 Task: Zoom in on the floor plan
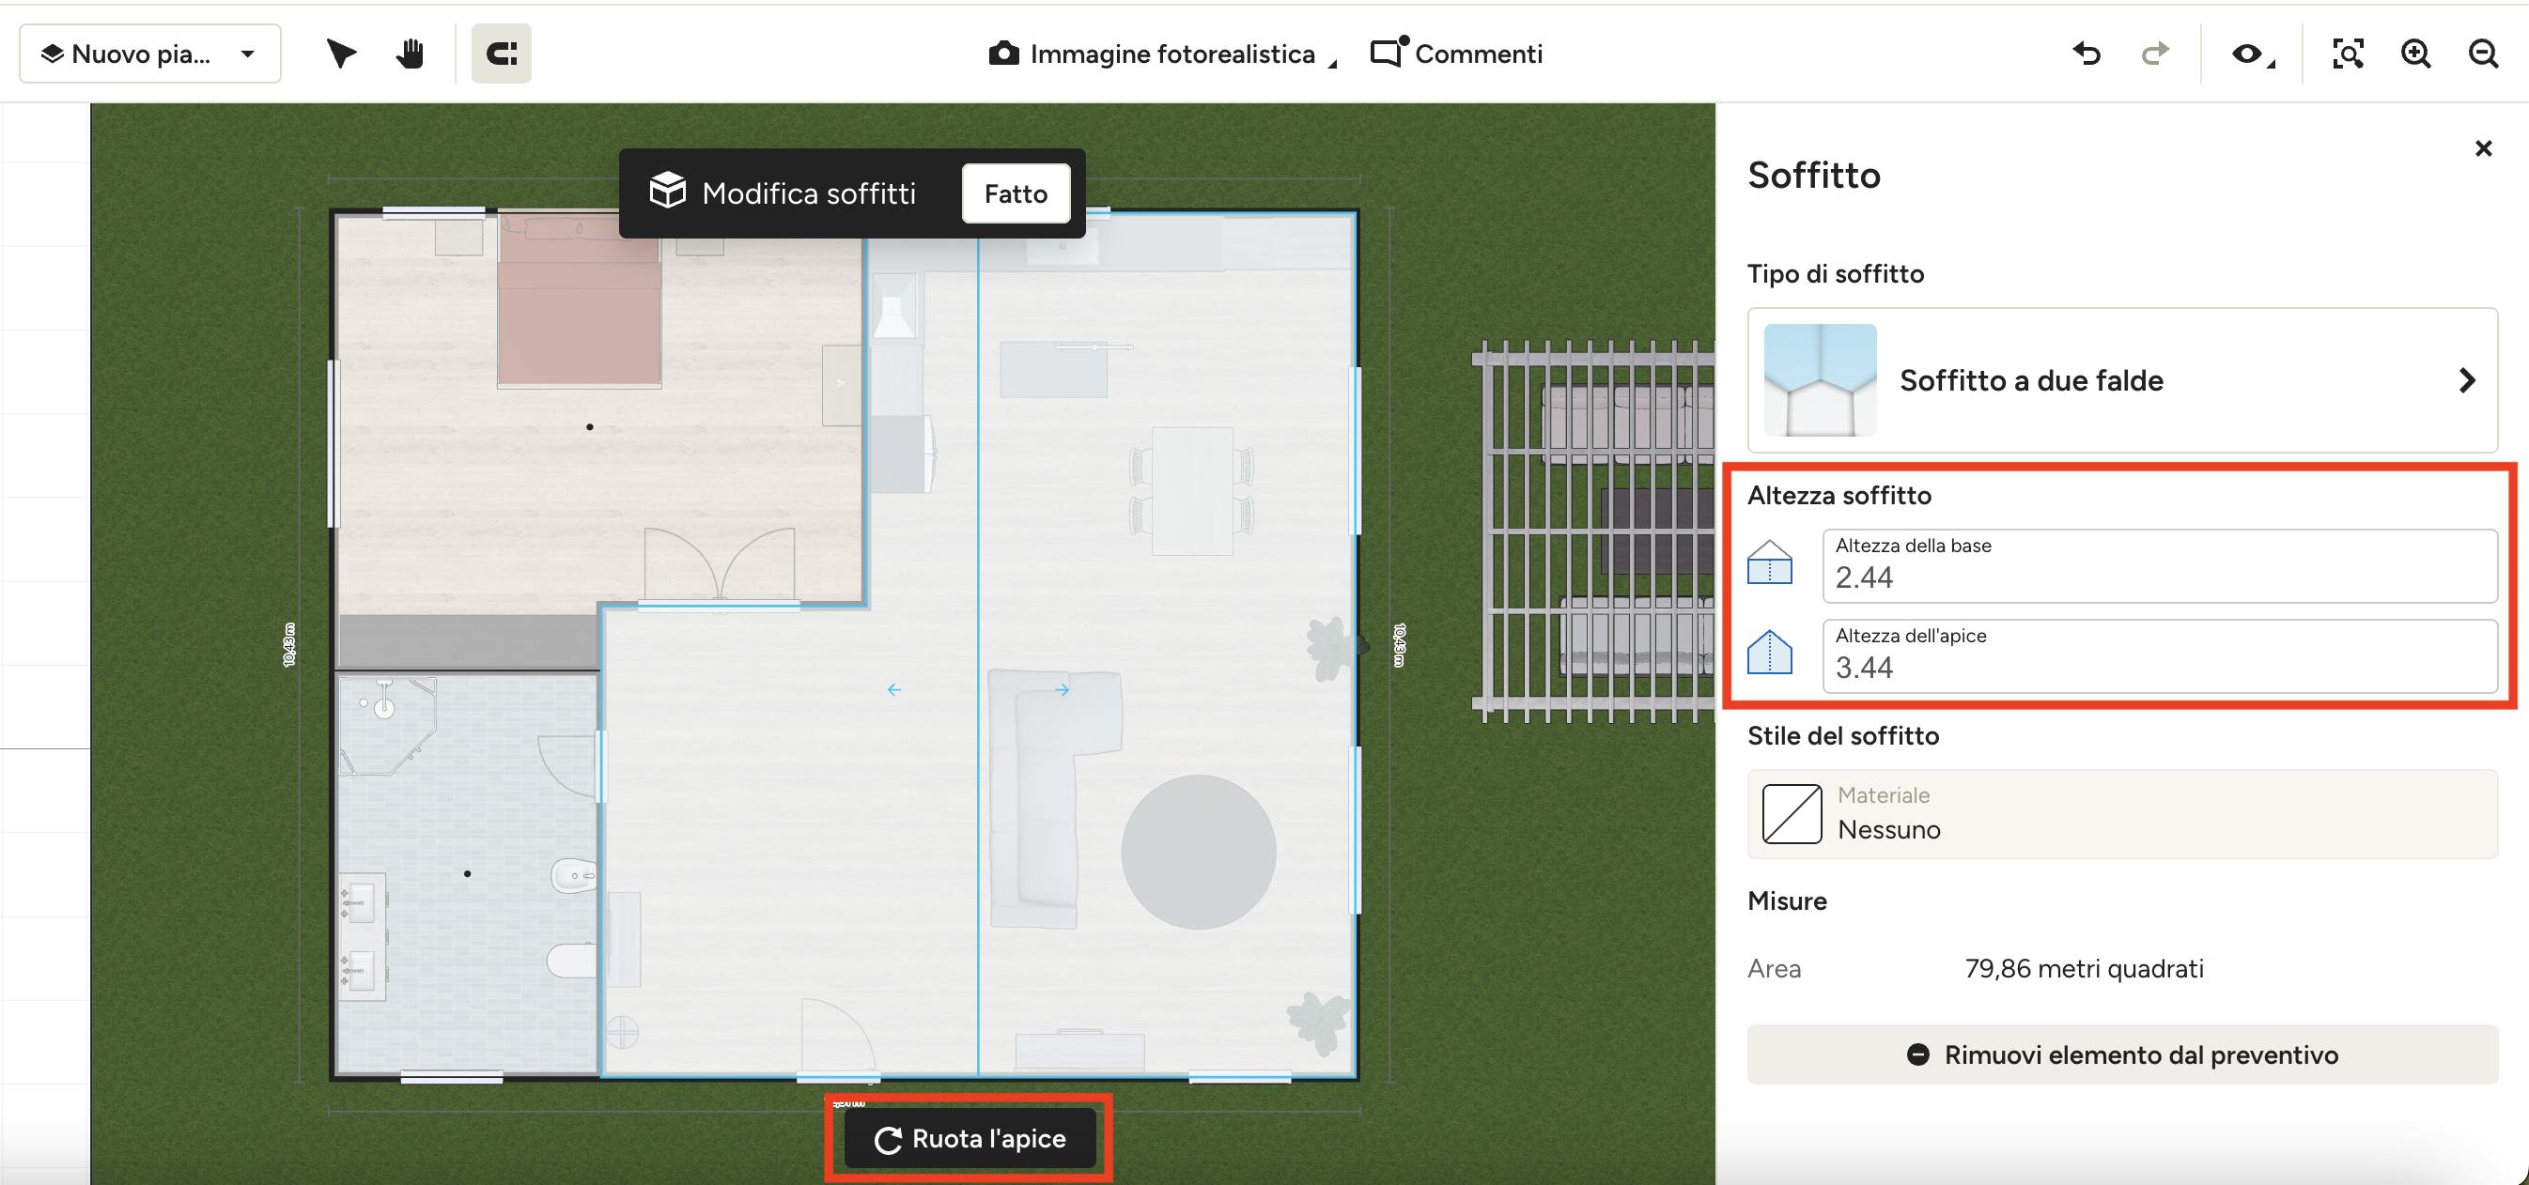(2415, 53)
